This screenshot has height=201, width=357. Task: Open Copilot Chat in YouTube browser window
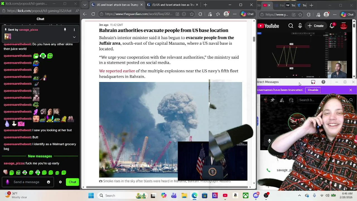347,15
